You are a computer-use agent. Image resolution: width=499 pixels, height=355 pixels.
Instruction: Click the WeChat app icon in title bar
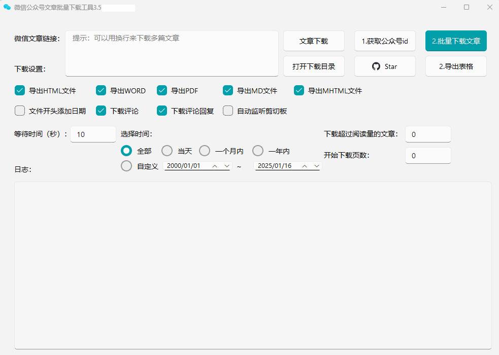coord(7,8)
